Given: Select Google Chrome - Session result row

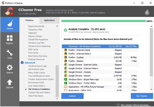Looking at the screenshot, I should tap(100, 76).
